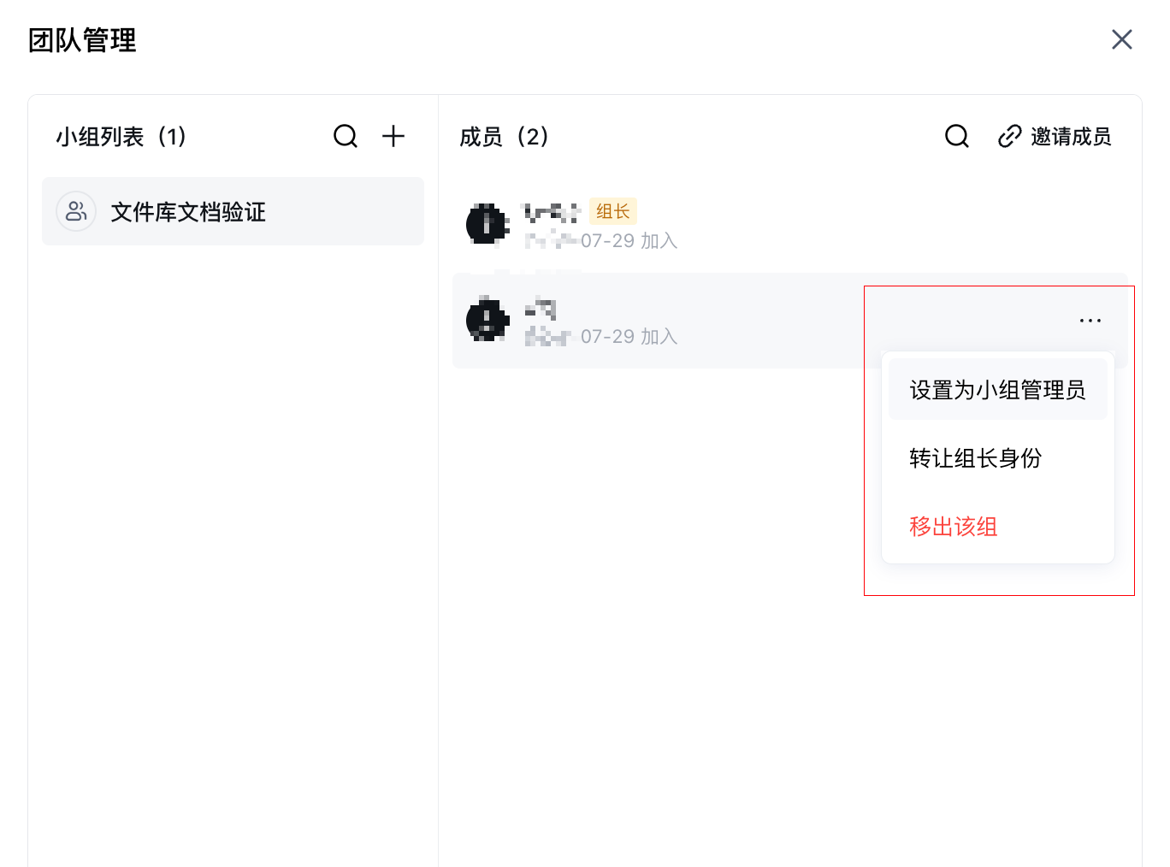Click the 邀请成员 text button
This screenshot has height=867, width=1170.
pyautogui.click(x=1071, y=137)
